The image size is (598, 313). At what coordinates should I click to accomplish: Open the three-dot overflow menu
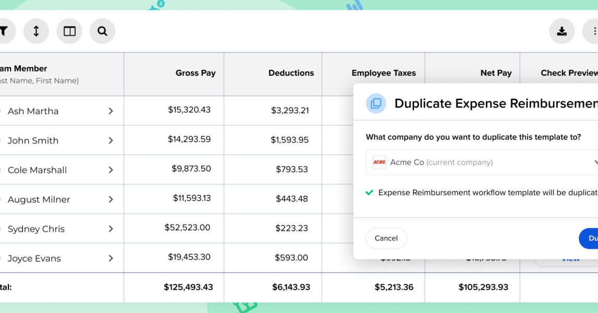pos(594,31)
